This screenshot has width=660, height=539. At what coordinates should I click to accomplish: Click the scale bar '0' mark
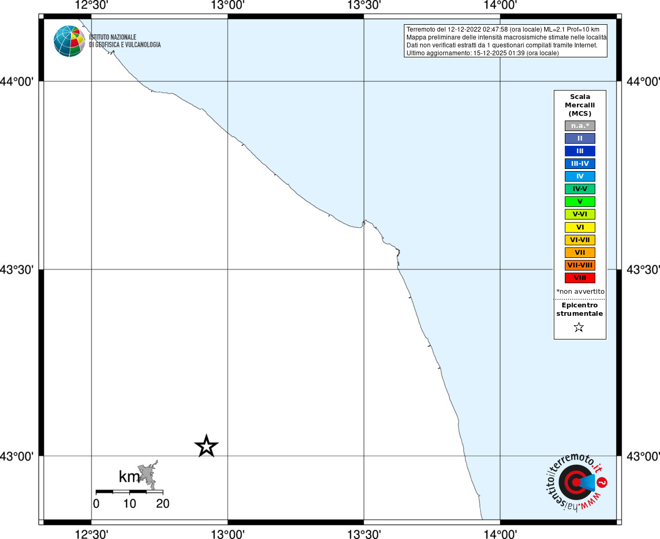[x=96, y=504]
